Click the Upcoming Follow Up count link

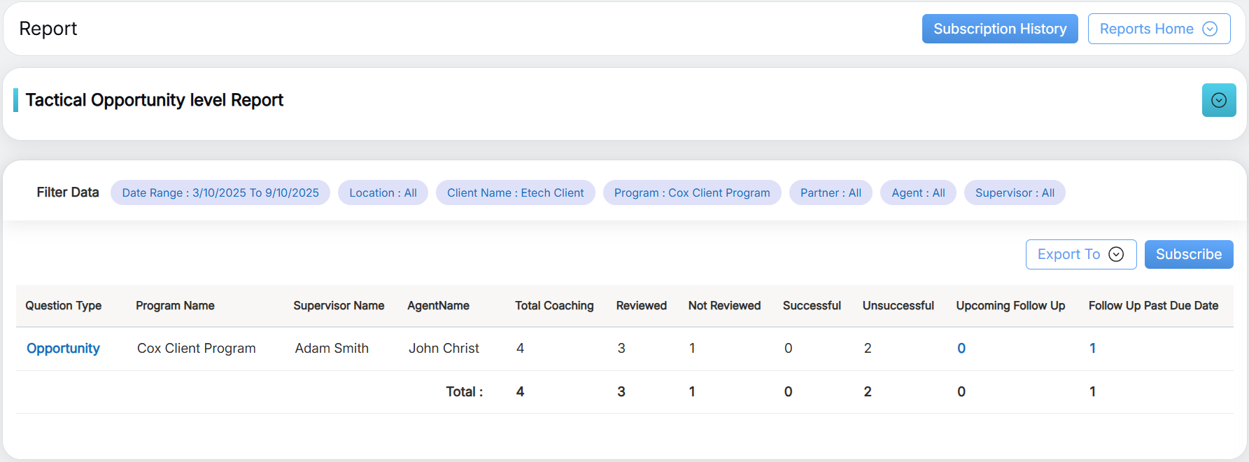(961, 348)
